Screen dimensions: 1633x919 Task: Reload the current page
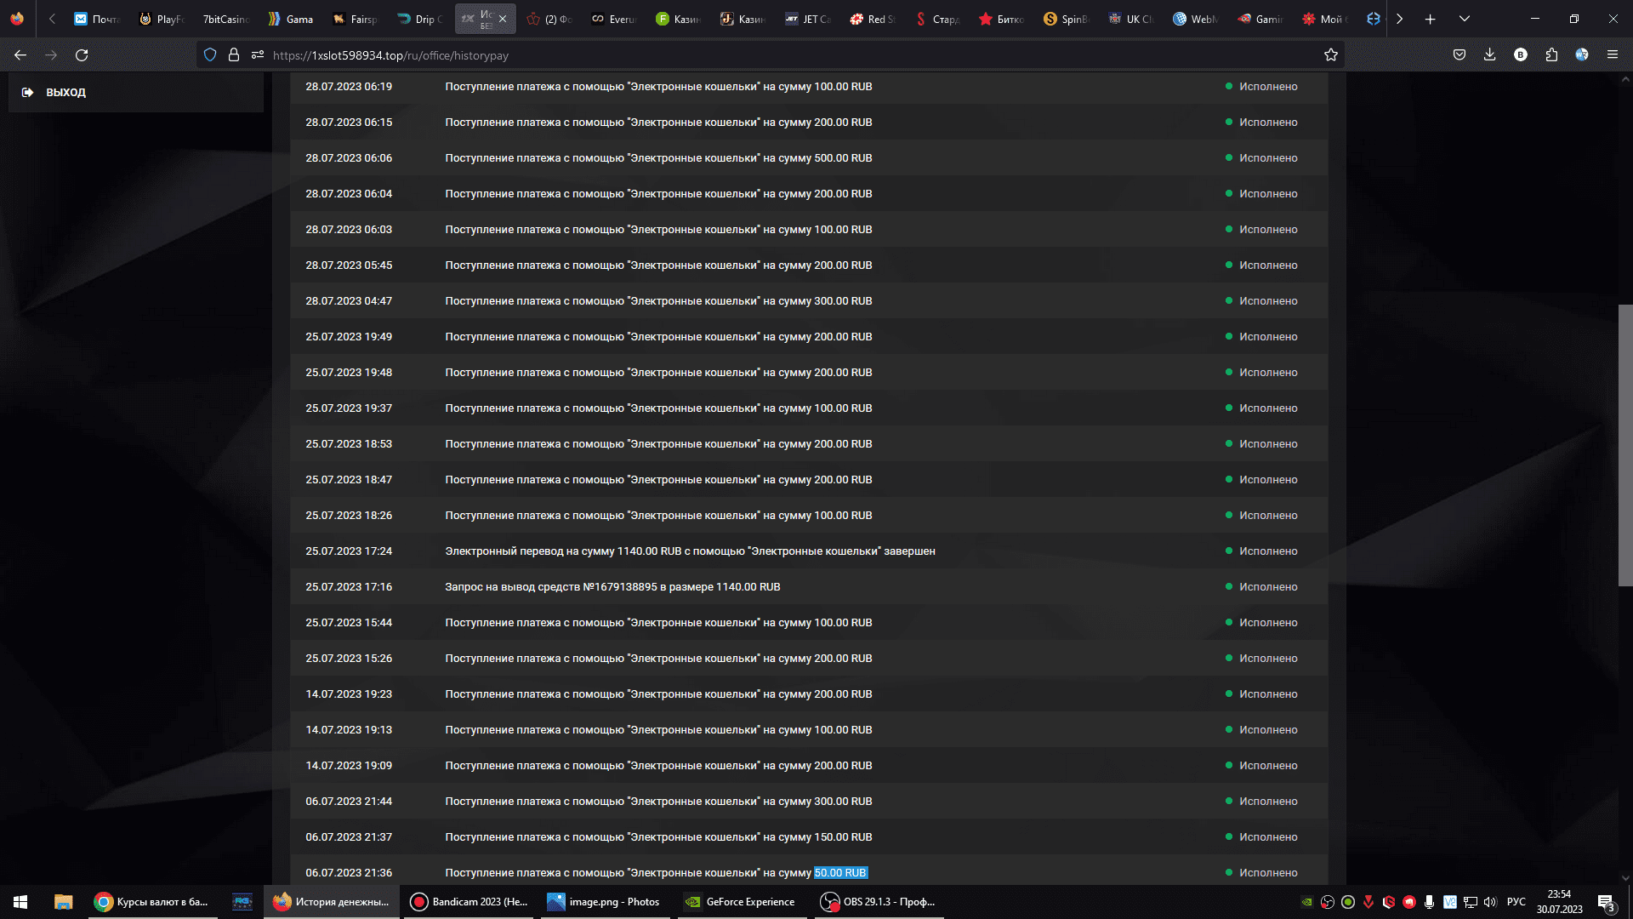point(82,55)
